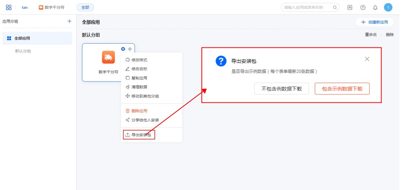Select 删除应用 in the context menu
The image size is (402, 190).
pyautogui.click(x=139, y=111)
